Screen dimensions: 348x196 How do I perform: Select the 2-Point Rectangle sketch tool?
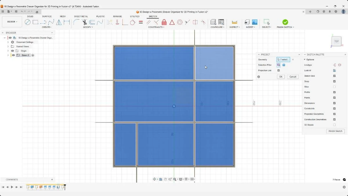pos(35,22)
